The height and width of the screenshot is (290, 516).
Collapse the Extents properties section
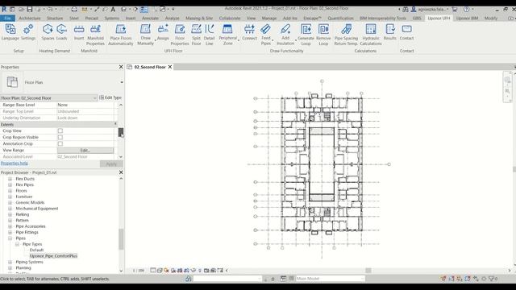point(115,124)
